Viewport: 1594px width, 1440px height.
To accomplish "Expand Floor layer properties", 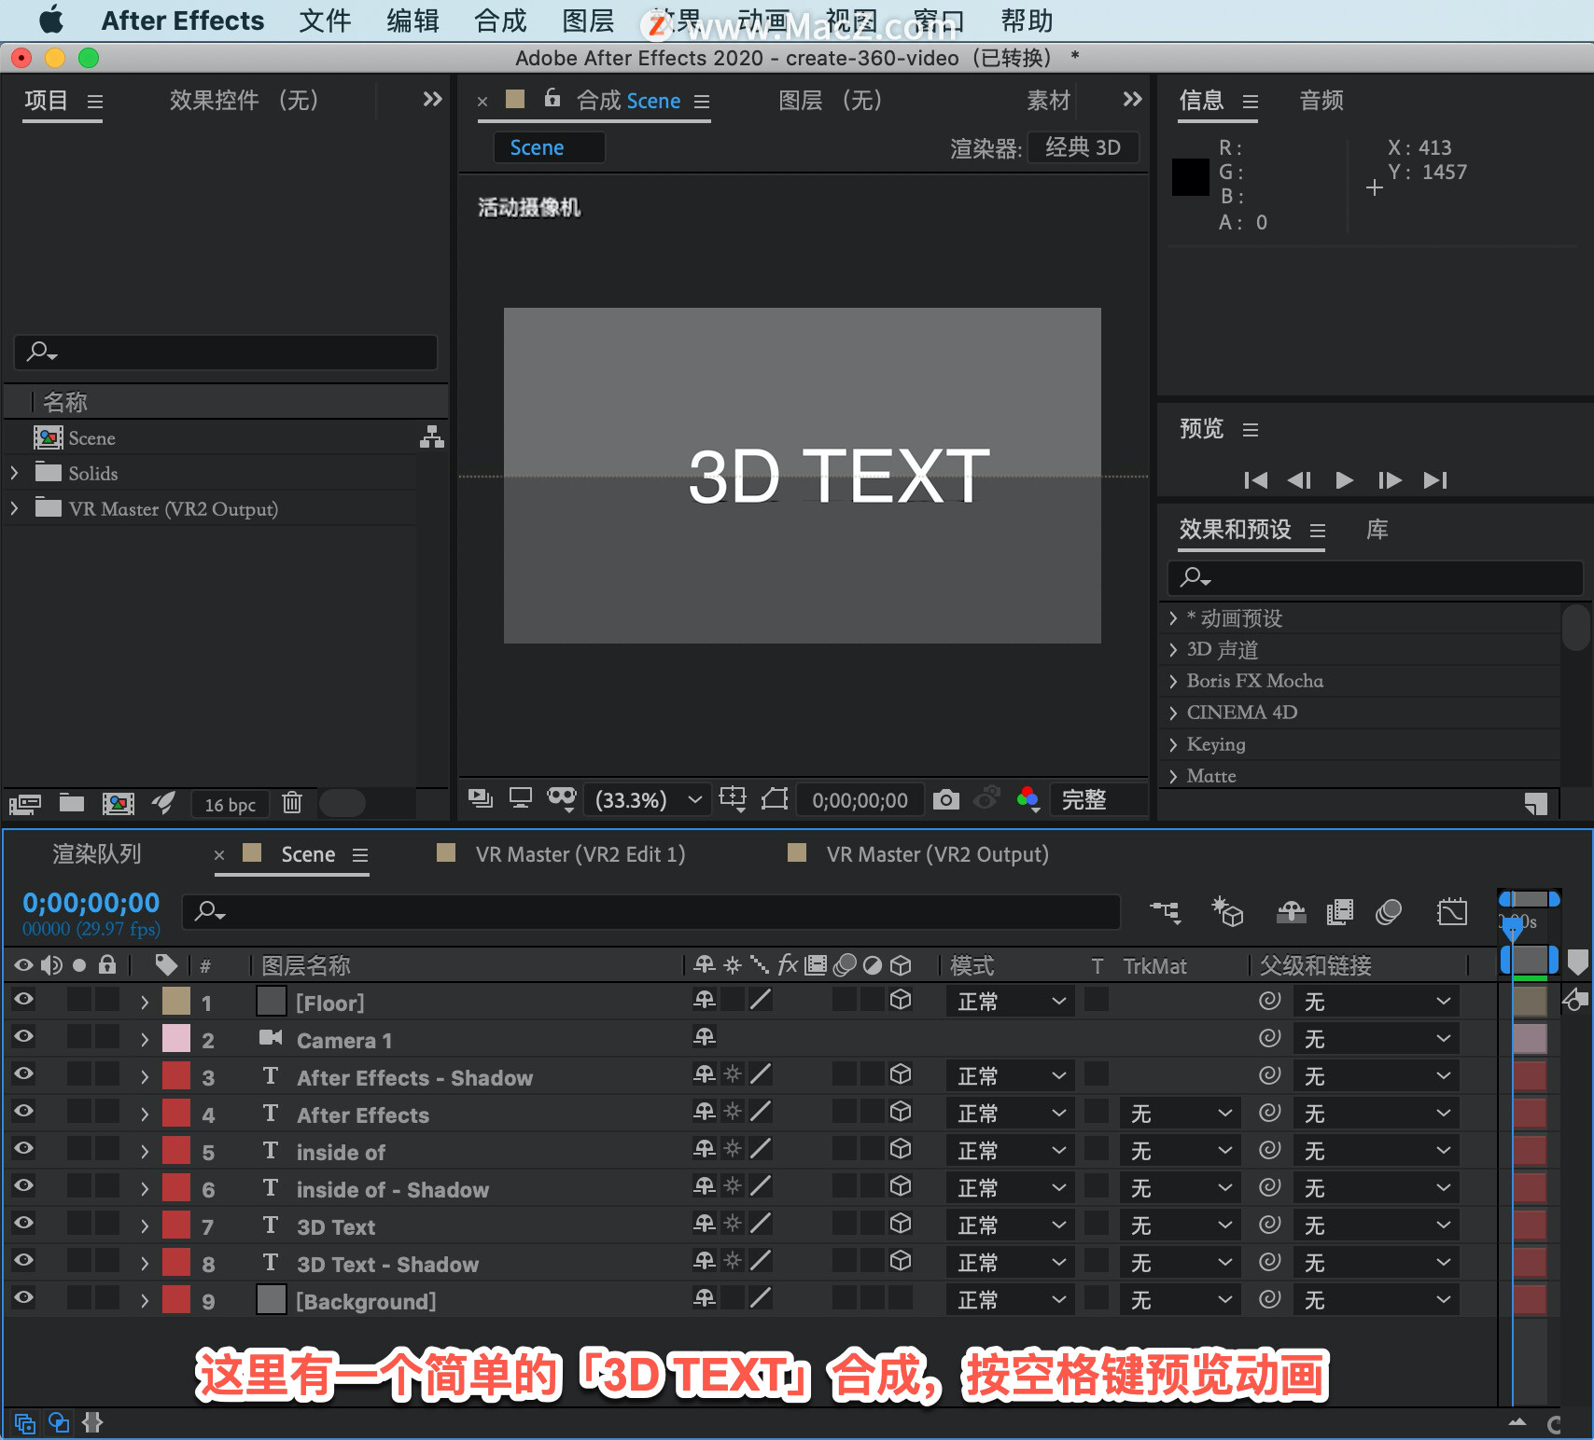I will [144, 1002].
